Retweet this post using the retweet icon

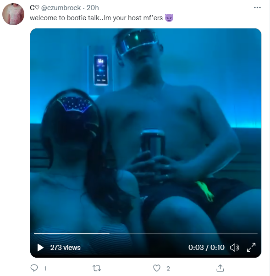coord(97,268)
